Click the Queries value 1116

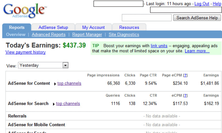click(115, 103)
